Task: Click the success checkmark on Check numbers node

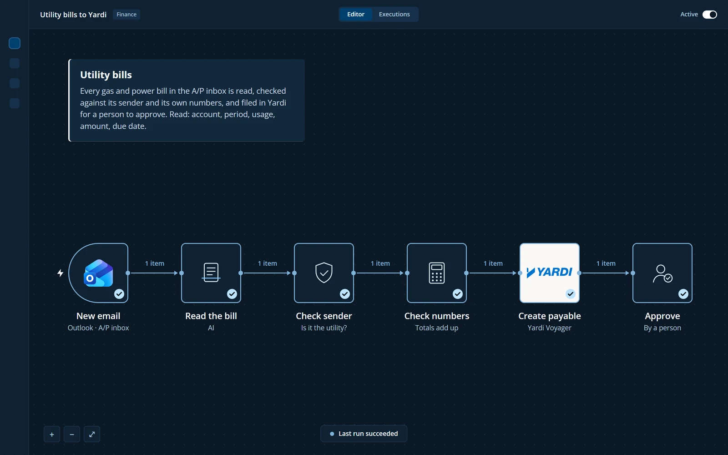Action: click(x=458, y=294)
